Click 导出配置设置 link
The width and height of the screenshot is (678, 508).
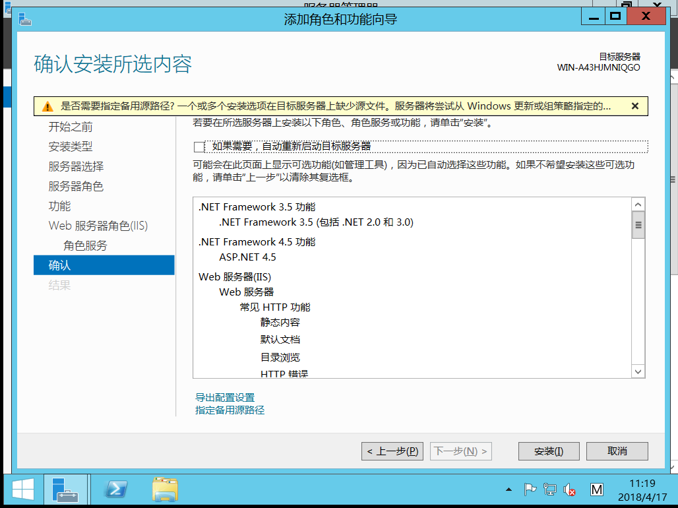225,397
